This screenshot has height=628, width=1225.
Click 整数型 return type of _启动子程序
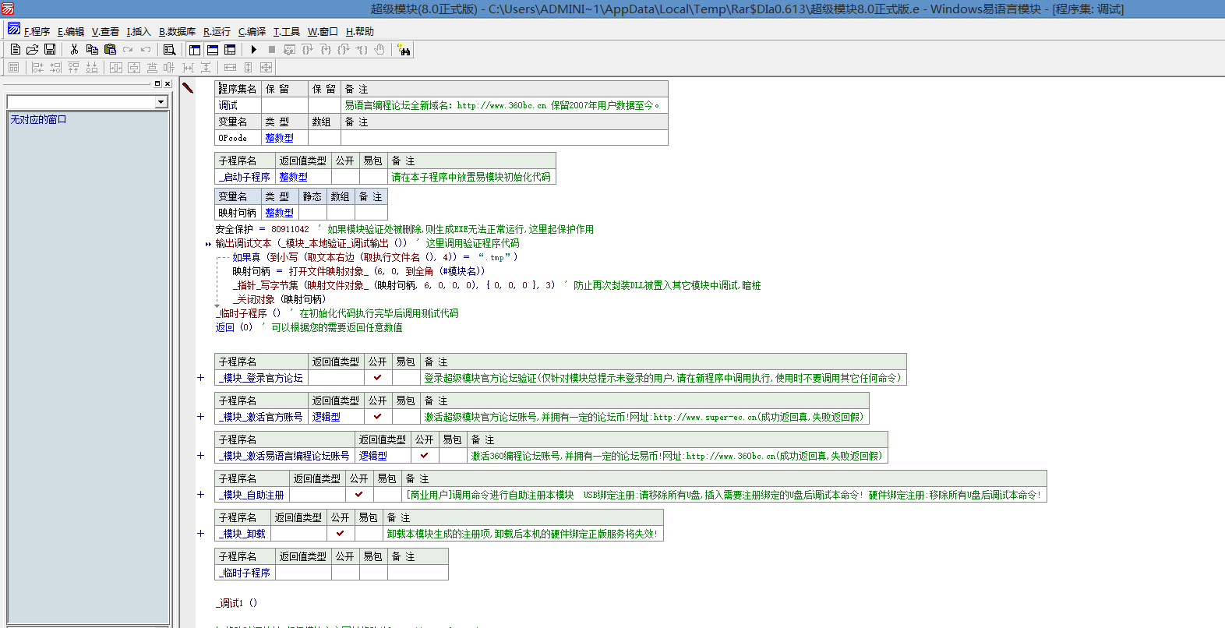293,177
